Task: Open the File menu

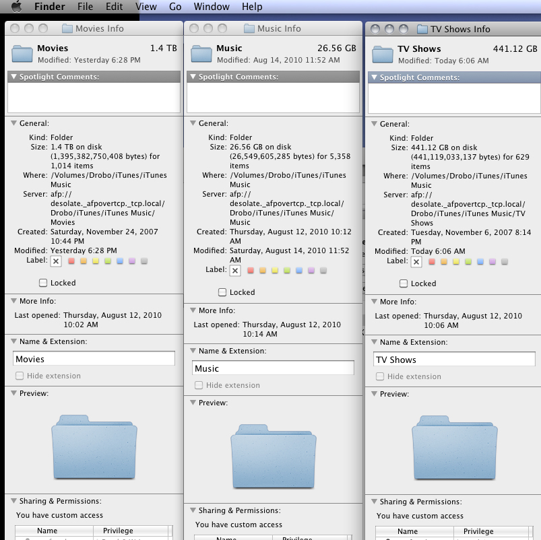Action: 85,7
